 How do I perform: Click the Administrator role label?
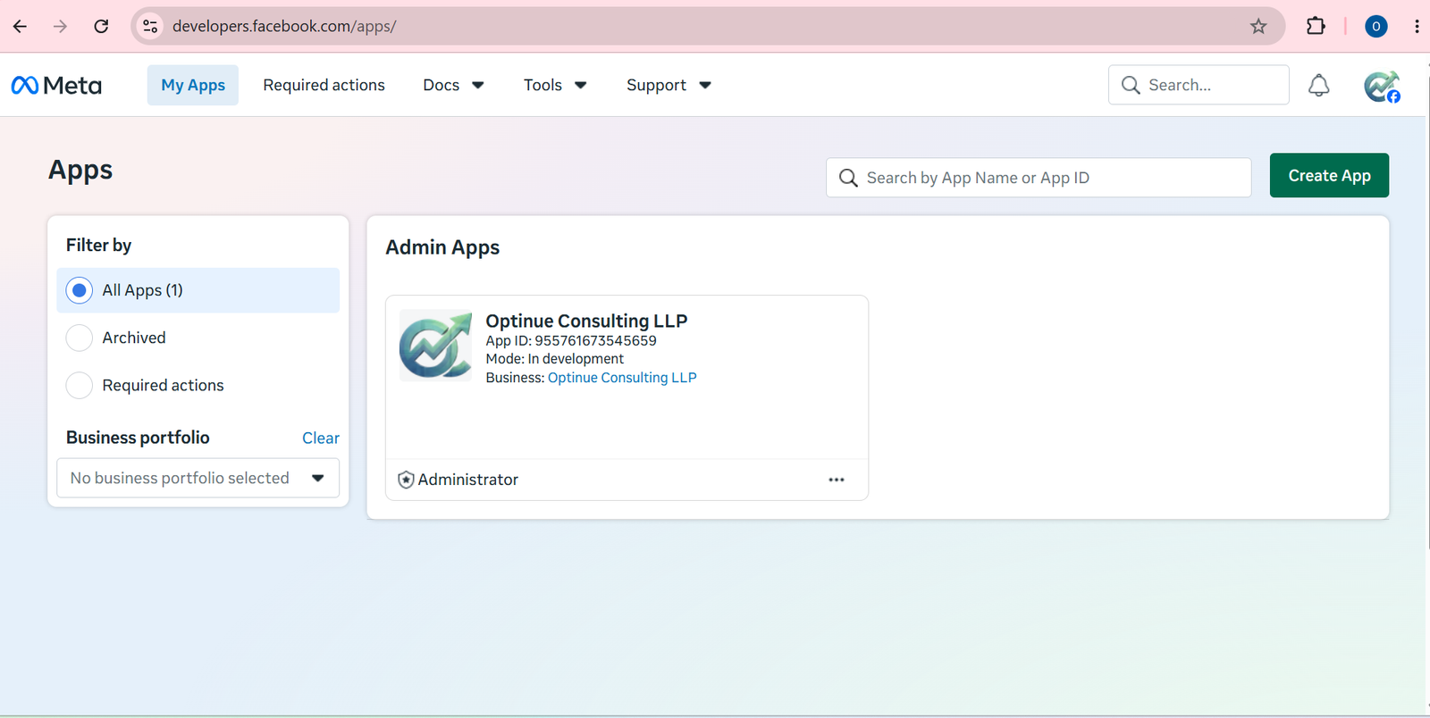tap(468, 480)
